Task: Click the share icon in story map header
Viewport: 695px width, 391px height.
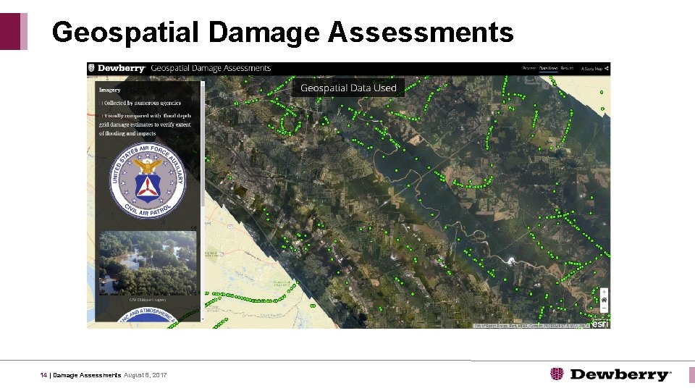Action: 607,68
